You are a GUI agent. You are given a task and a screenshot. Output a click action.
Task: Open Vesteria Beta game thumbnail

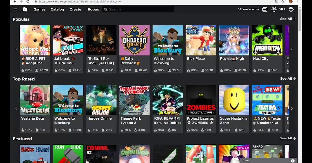click(x=35, y=100)
